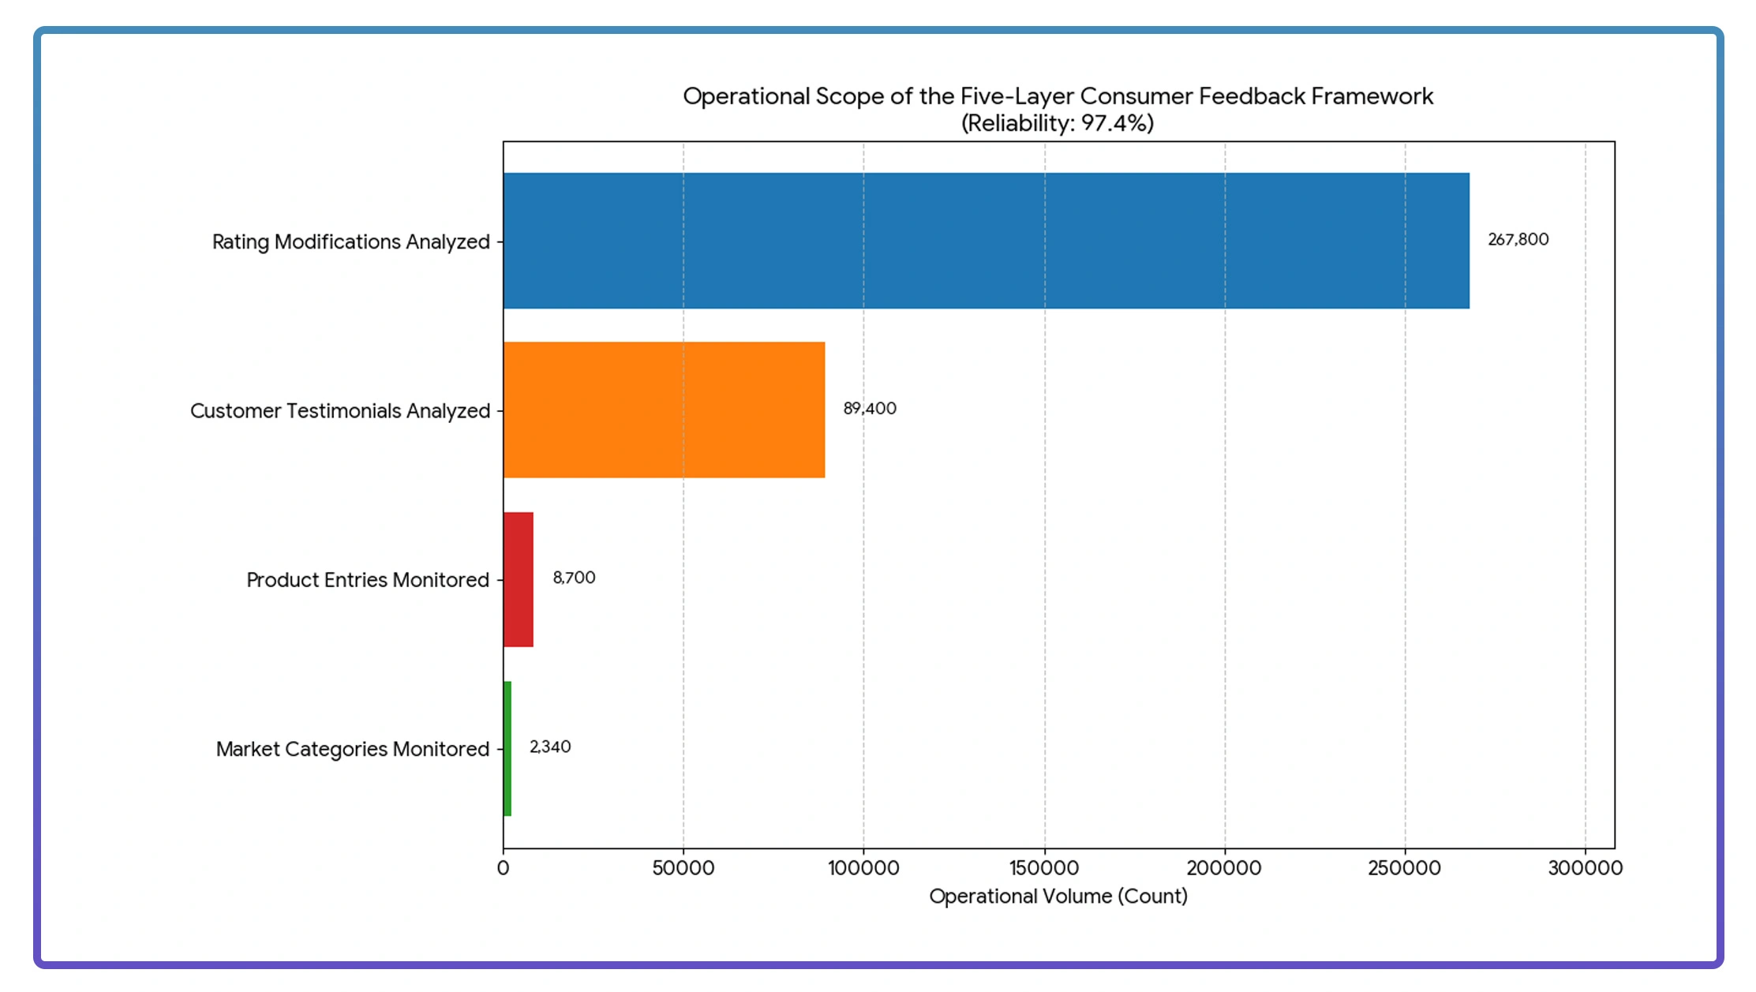Click the 150000 x-axis tick label

click(1043, 868)
